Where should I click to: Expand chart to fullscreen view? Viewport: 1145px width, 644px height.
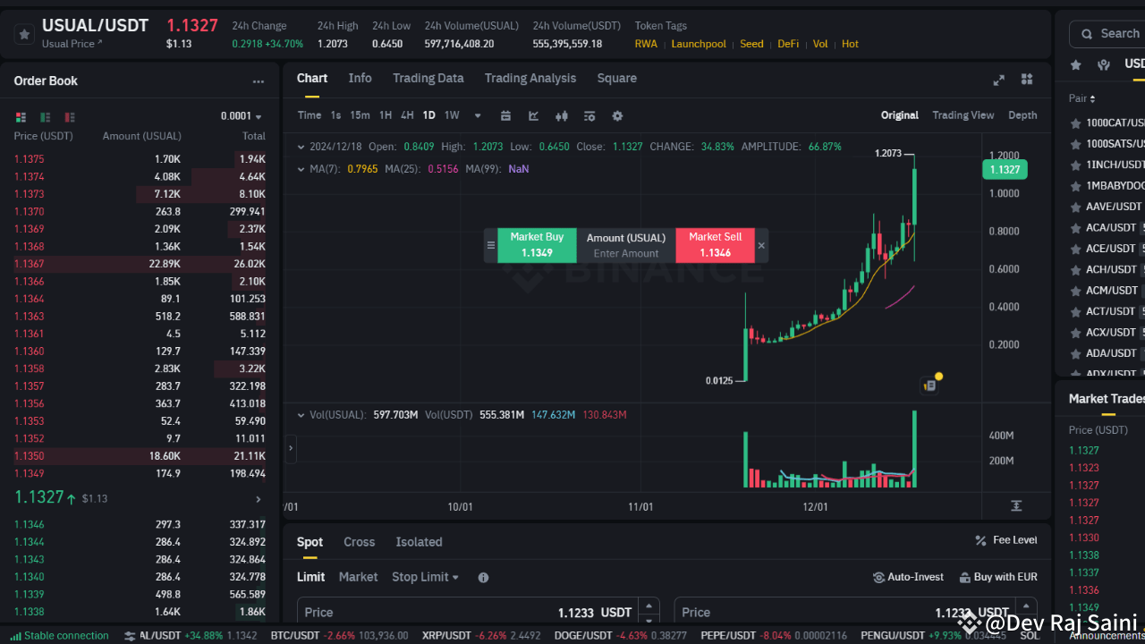click(998, 79)
